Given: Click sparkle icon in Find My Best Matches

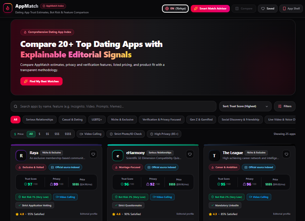Looking at the screenshot, I should [x=26, y=81].
